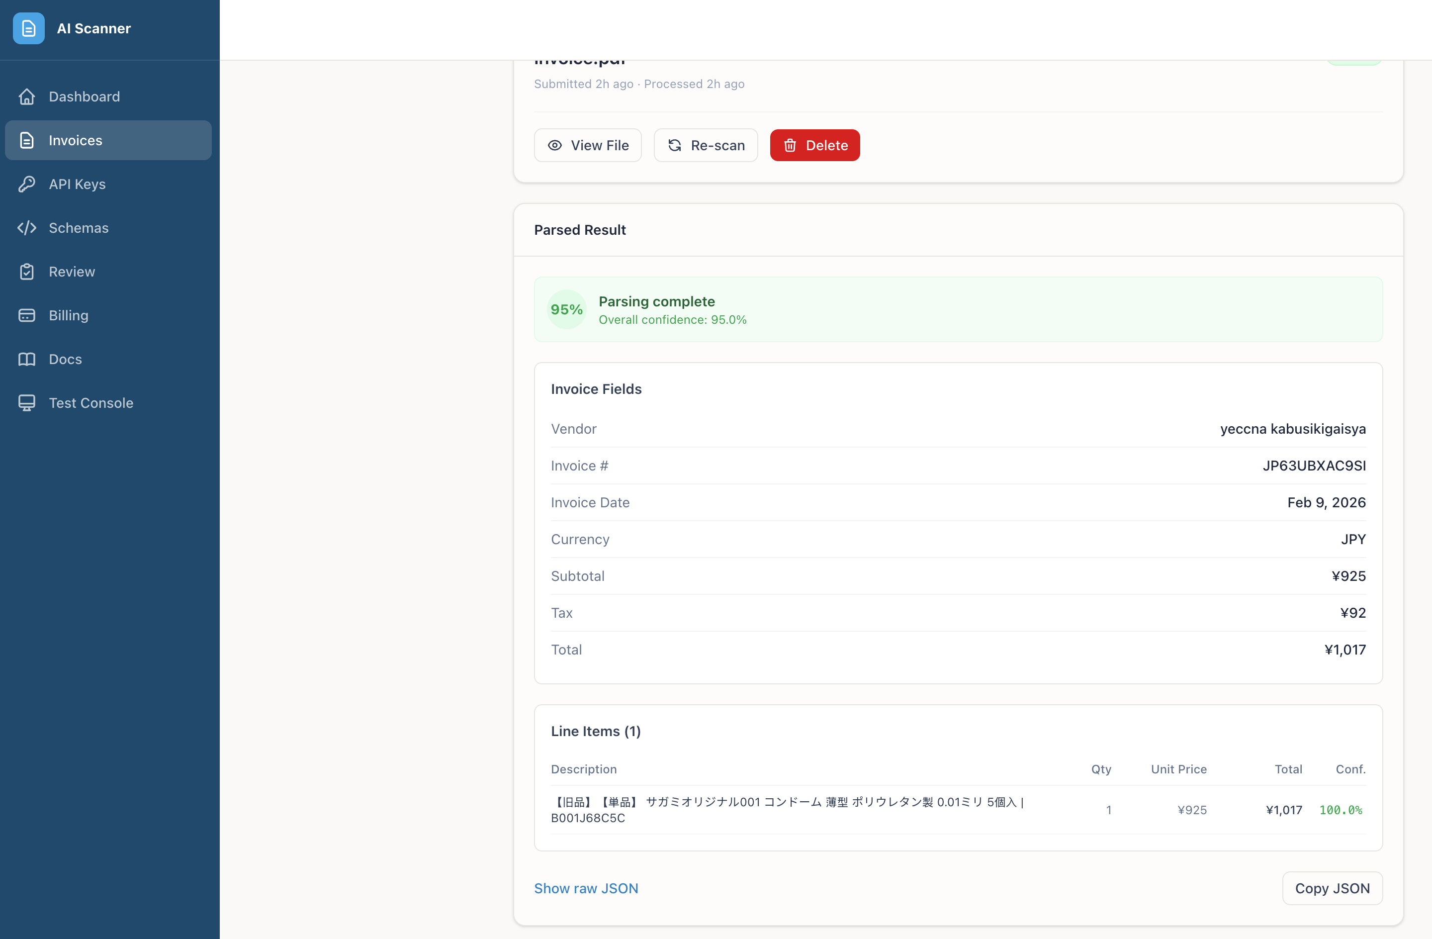Click the Delete button
Screen dimensions: 1432x939
coord(814,145)
